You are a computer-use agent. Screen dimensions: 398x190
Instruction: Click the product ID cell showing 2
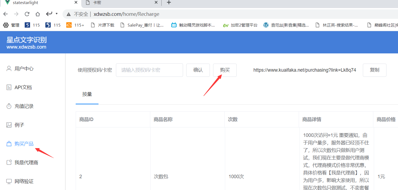click(x=81, y=177)
